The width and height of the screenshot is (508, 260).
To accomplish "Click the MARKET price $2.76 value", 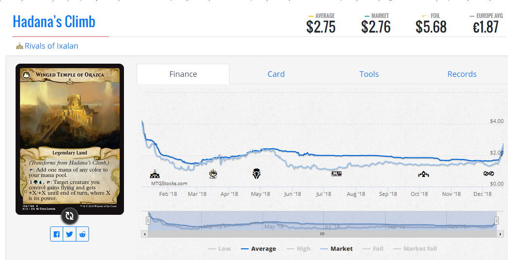I will pyautogui.click(x=376, y=27).
